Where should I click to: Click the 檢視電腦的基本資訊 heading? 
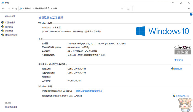pyautogui.click(x=51, y=18)
